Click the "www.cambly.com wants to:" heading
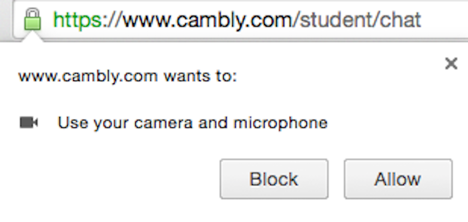The image size is (468, 222). click(127, 76)
